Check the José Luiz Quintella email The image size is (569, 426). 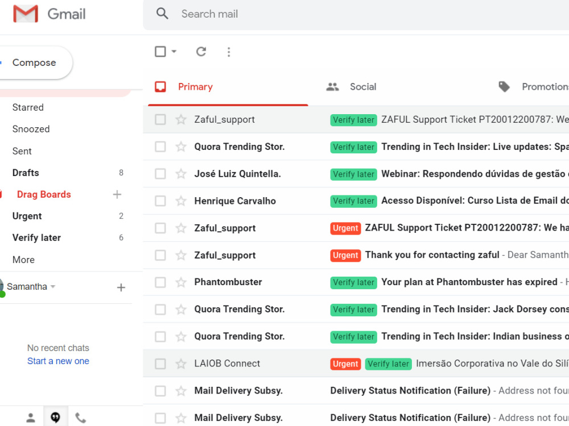click(x=160, y=174)
